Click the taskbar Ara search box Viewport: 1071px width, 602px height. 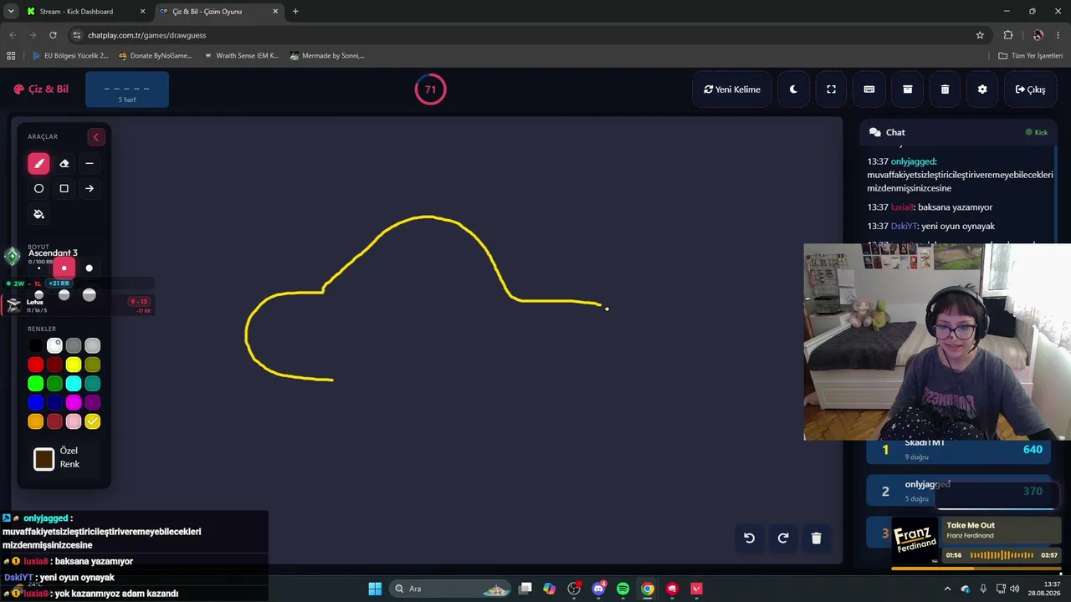coord(452,589)
